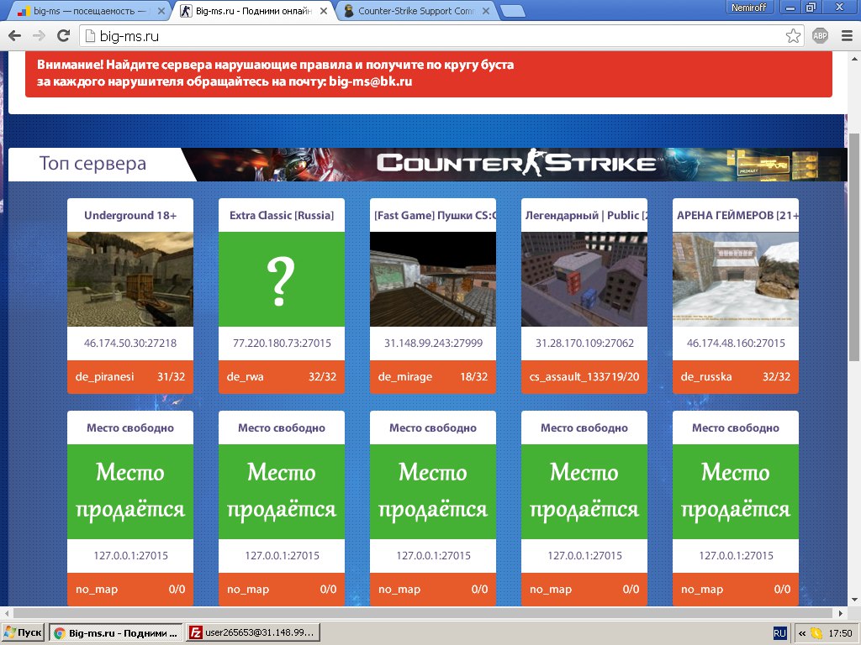The width and height of the screenshot is (861, 645).
Task: Click the cs_assault map thumbnail
Action: pos(584,279)
